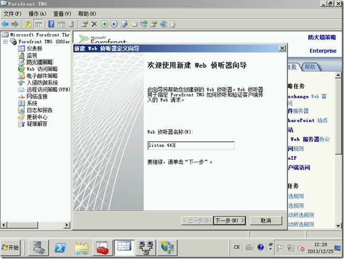Collapse the Forefront TMG server node
Screen dimensions: 344x259
[x=5, y=42]
